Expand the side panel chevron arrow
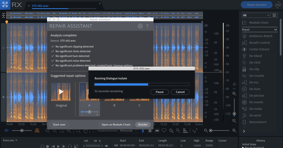Screen dimensions: 283x148 click(x=244, y=131)
